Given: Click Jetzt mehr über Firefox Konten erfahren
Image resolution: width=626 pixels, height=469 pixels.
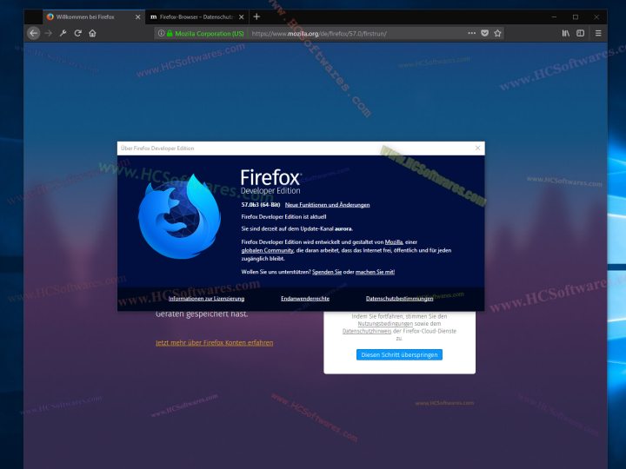Looking at the screenshot, I should point(215,342).
